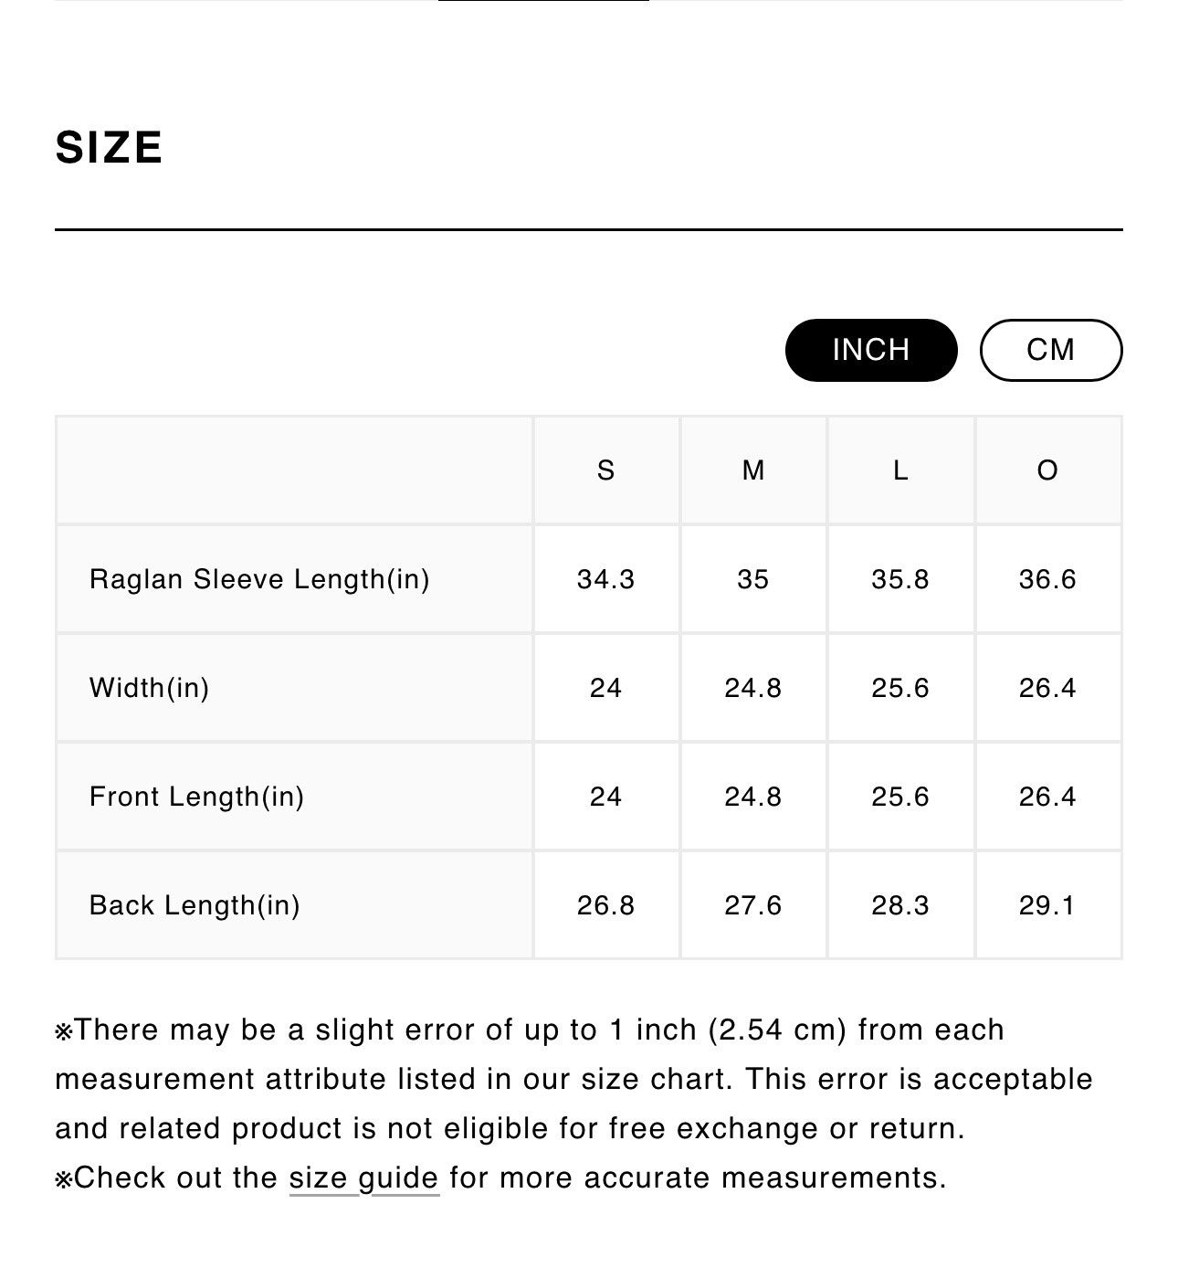Select the INCH unit toggle
The height and width of the screenshot is (1278, 1178).
coord(871,350)
